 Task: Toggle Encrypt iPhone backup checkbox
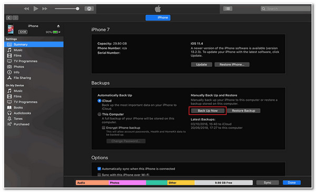tap(104, 128)
